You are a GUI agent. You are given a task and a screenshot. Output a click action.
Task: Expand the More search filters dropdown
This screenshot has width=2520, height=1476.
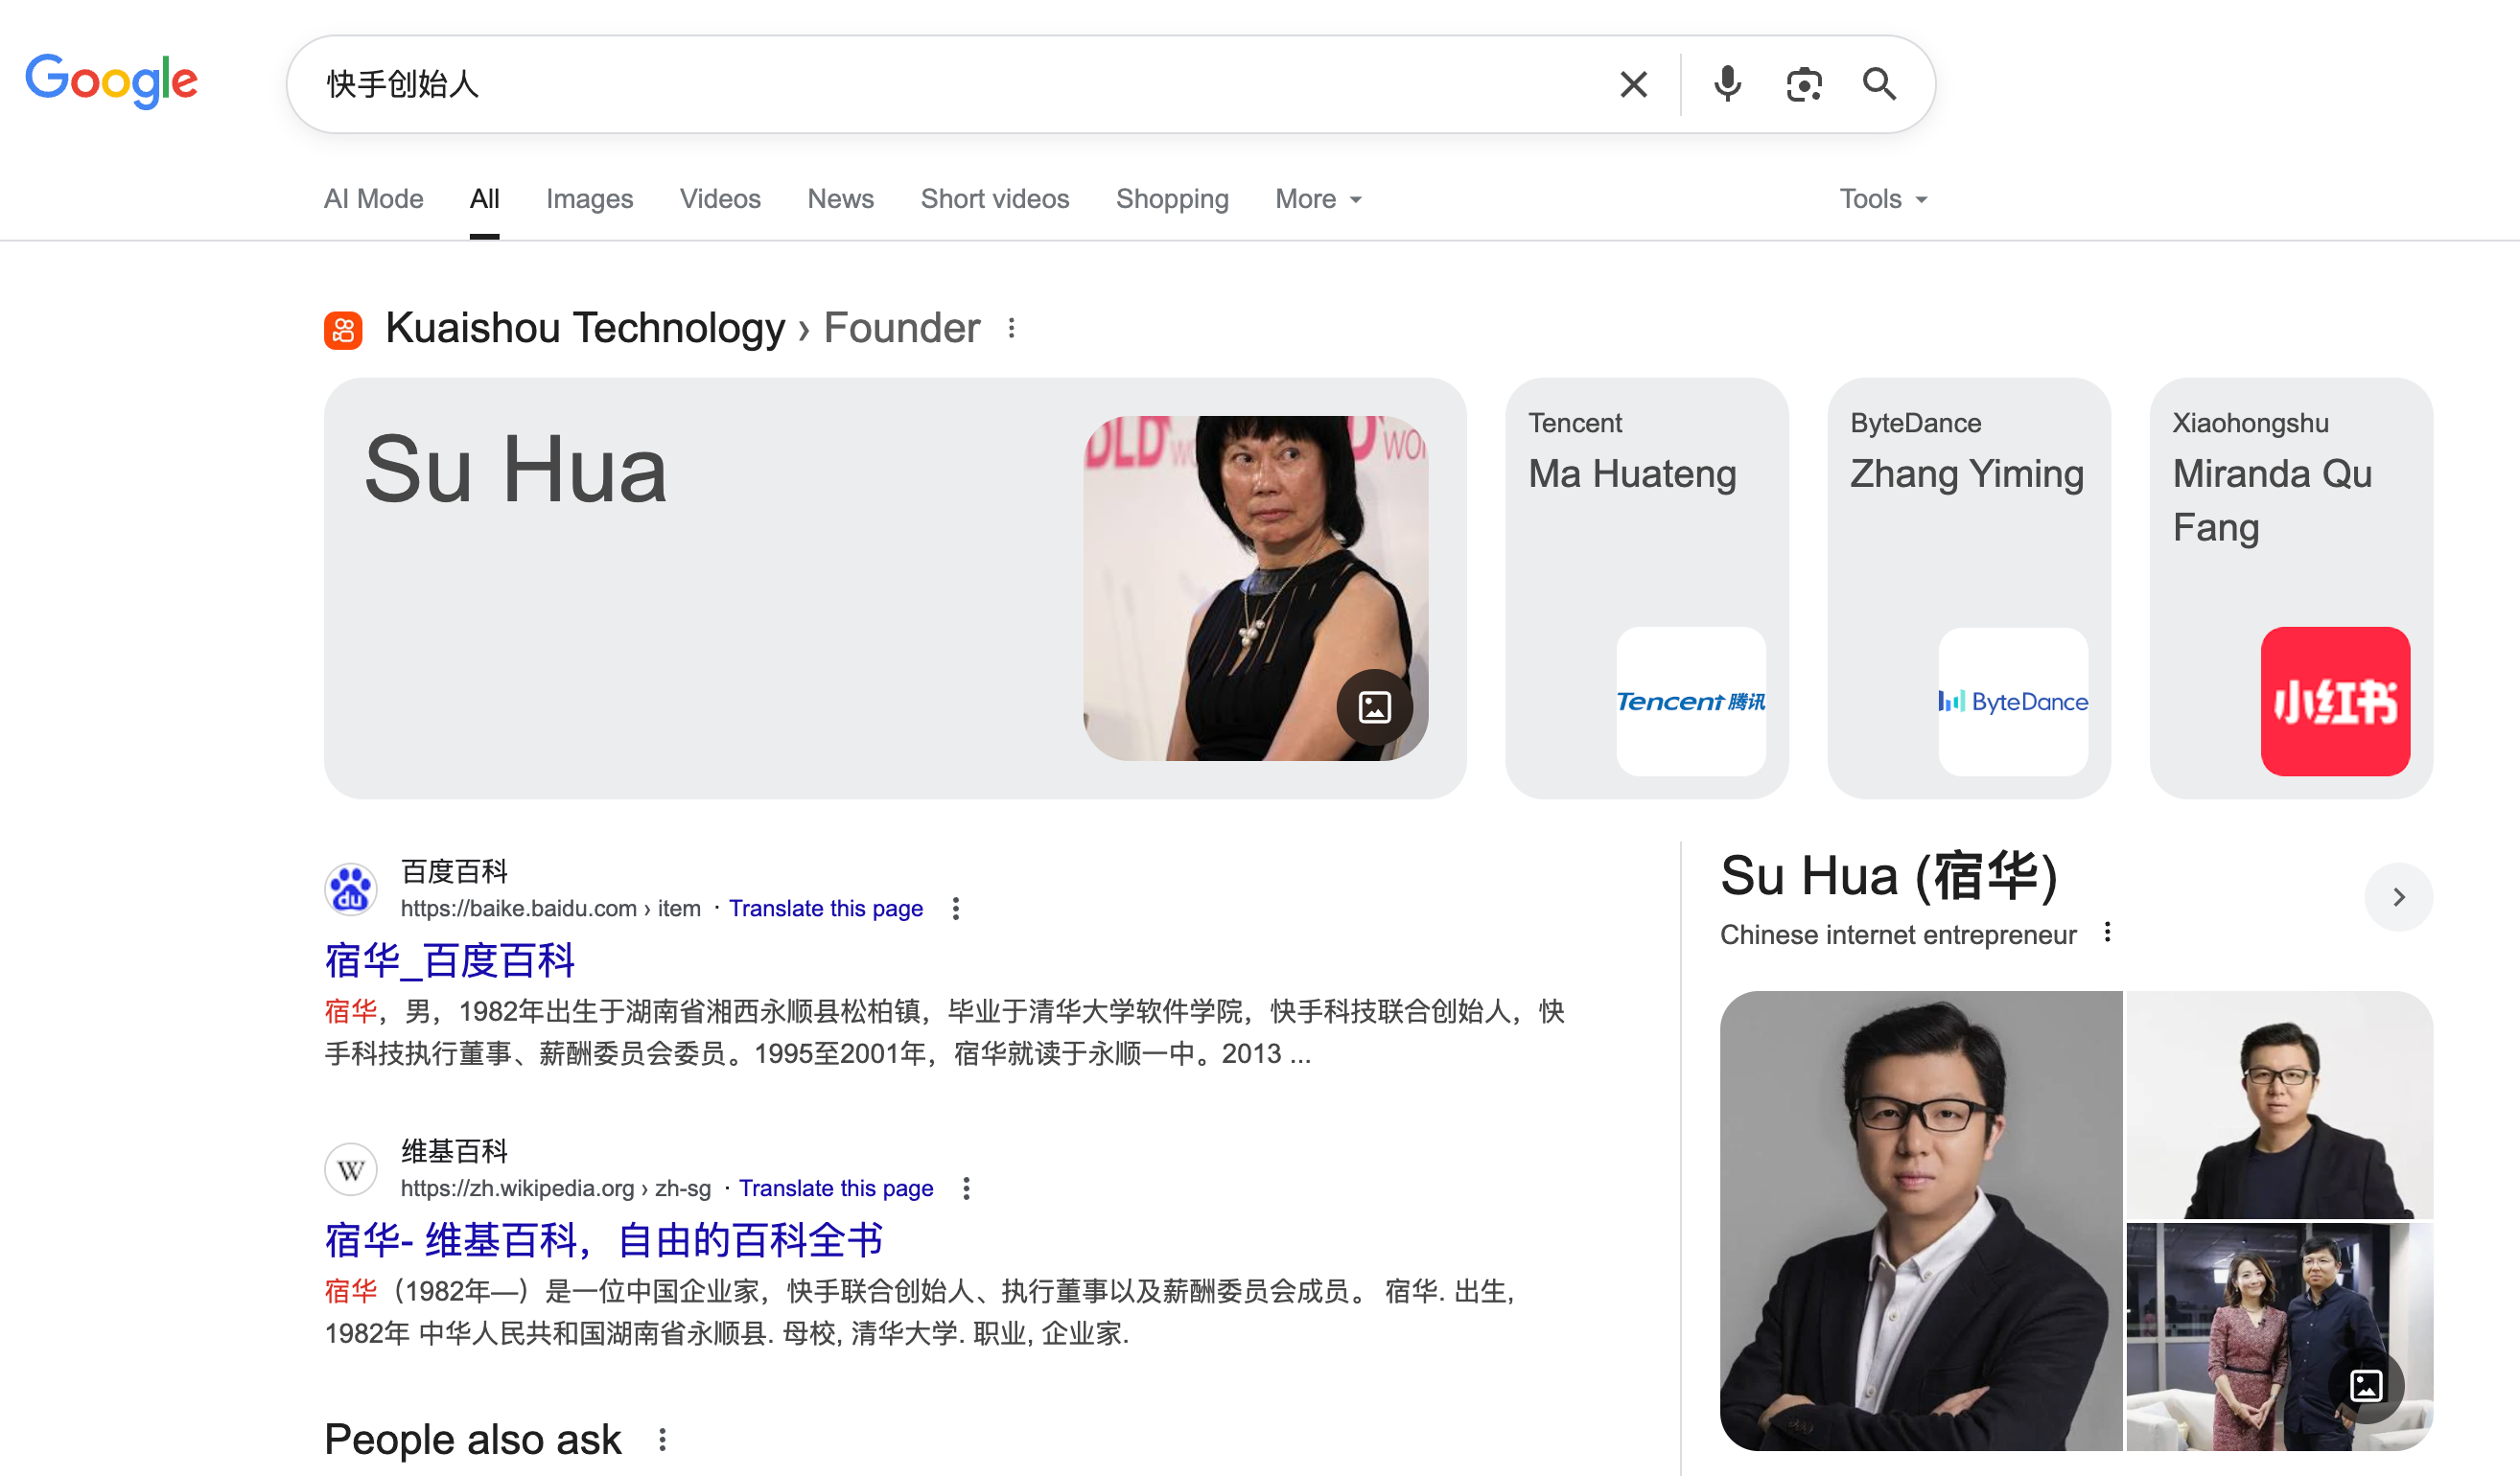[x=1318, y=198]
